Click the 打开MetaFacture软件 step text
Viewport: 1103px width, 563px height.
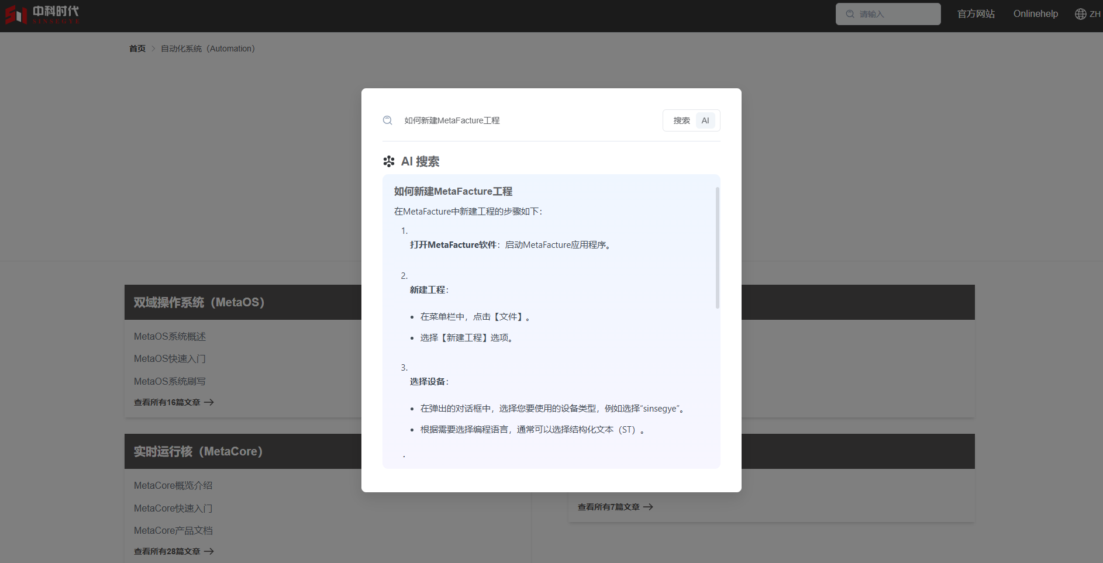pos(511,245)
